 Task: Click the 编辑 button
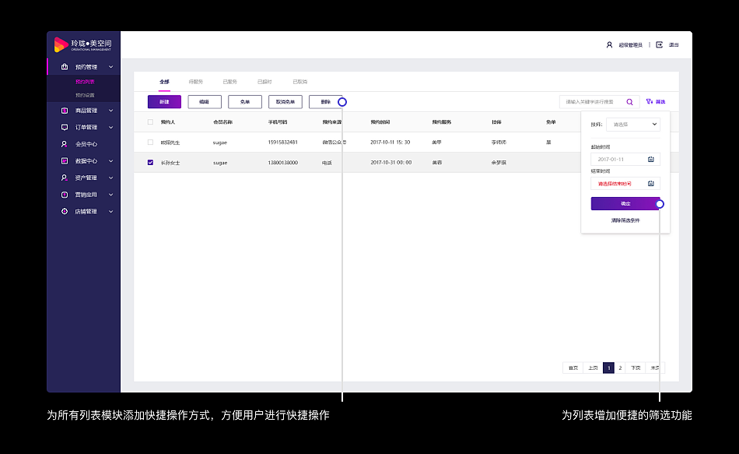point(205,102)
